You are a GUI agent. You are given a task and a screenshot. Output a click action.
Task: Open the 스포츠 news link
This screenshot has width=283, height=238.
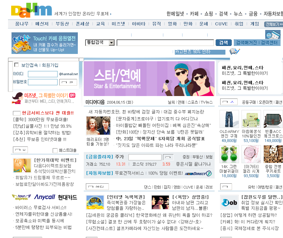pos(193,102)
